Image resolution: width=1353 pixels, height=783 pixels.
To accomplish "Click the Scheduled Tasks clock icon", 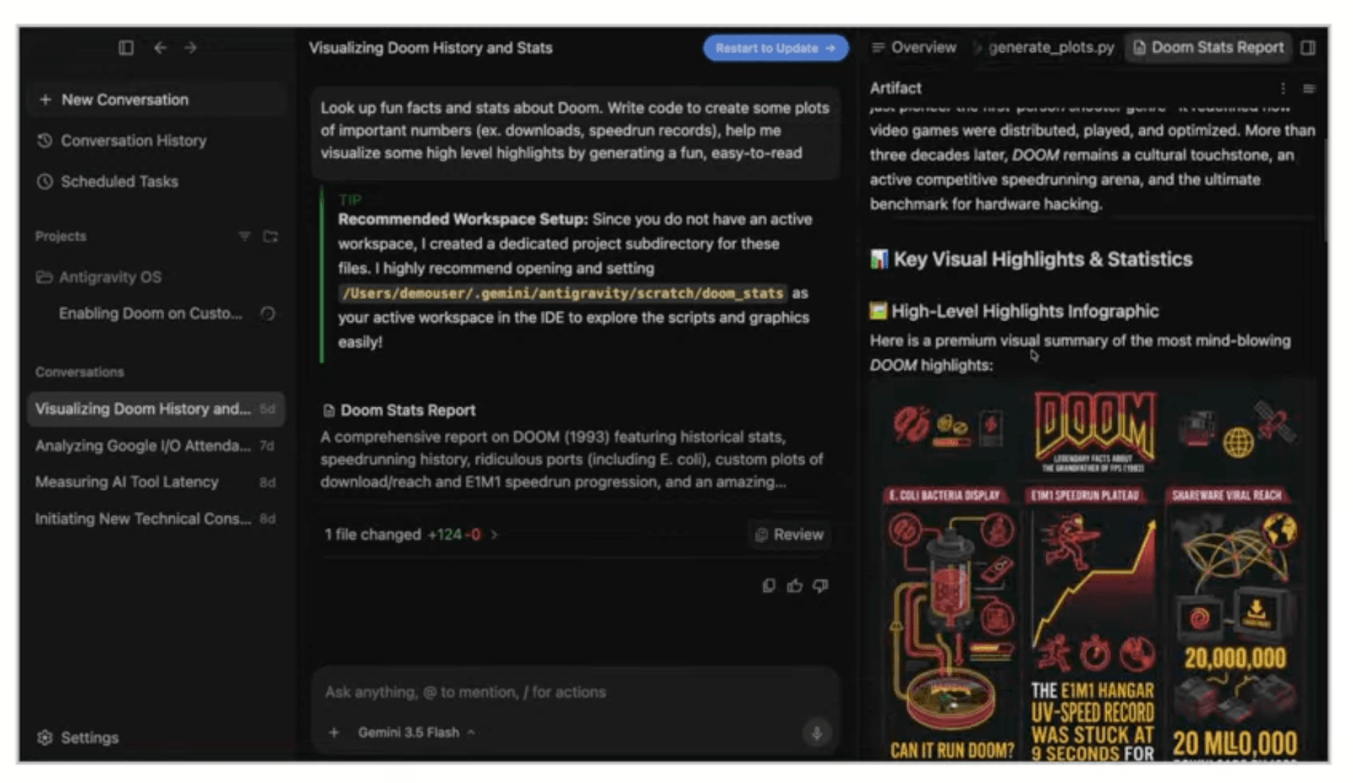I will pyautogui.click(x=45, y=182).
